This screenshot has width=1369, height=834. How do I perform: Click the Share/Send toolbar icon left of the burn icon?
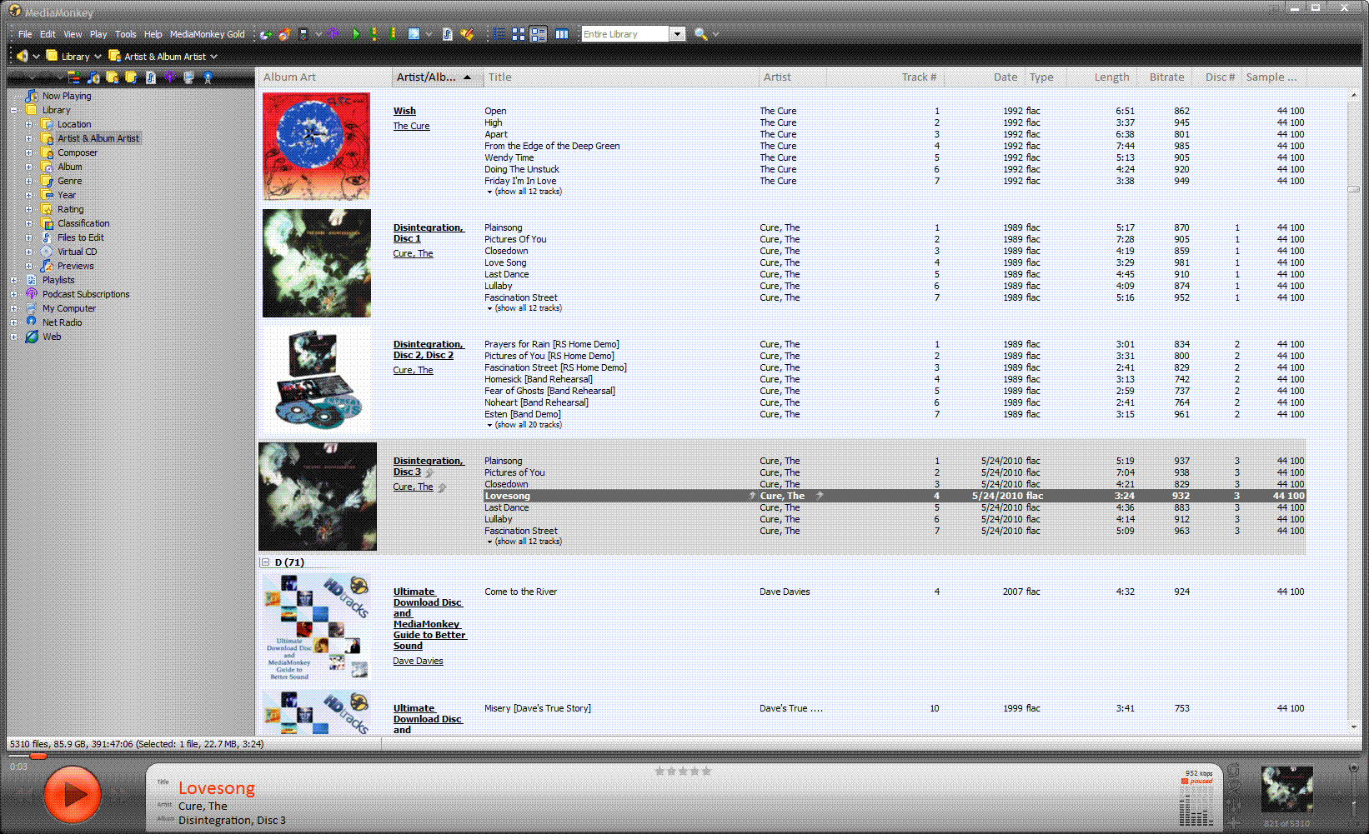pos(266,34)
